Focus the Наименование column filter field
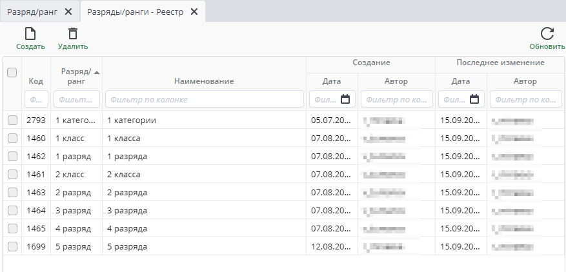 coord(204,100)
